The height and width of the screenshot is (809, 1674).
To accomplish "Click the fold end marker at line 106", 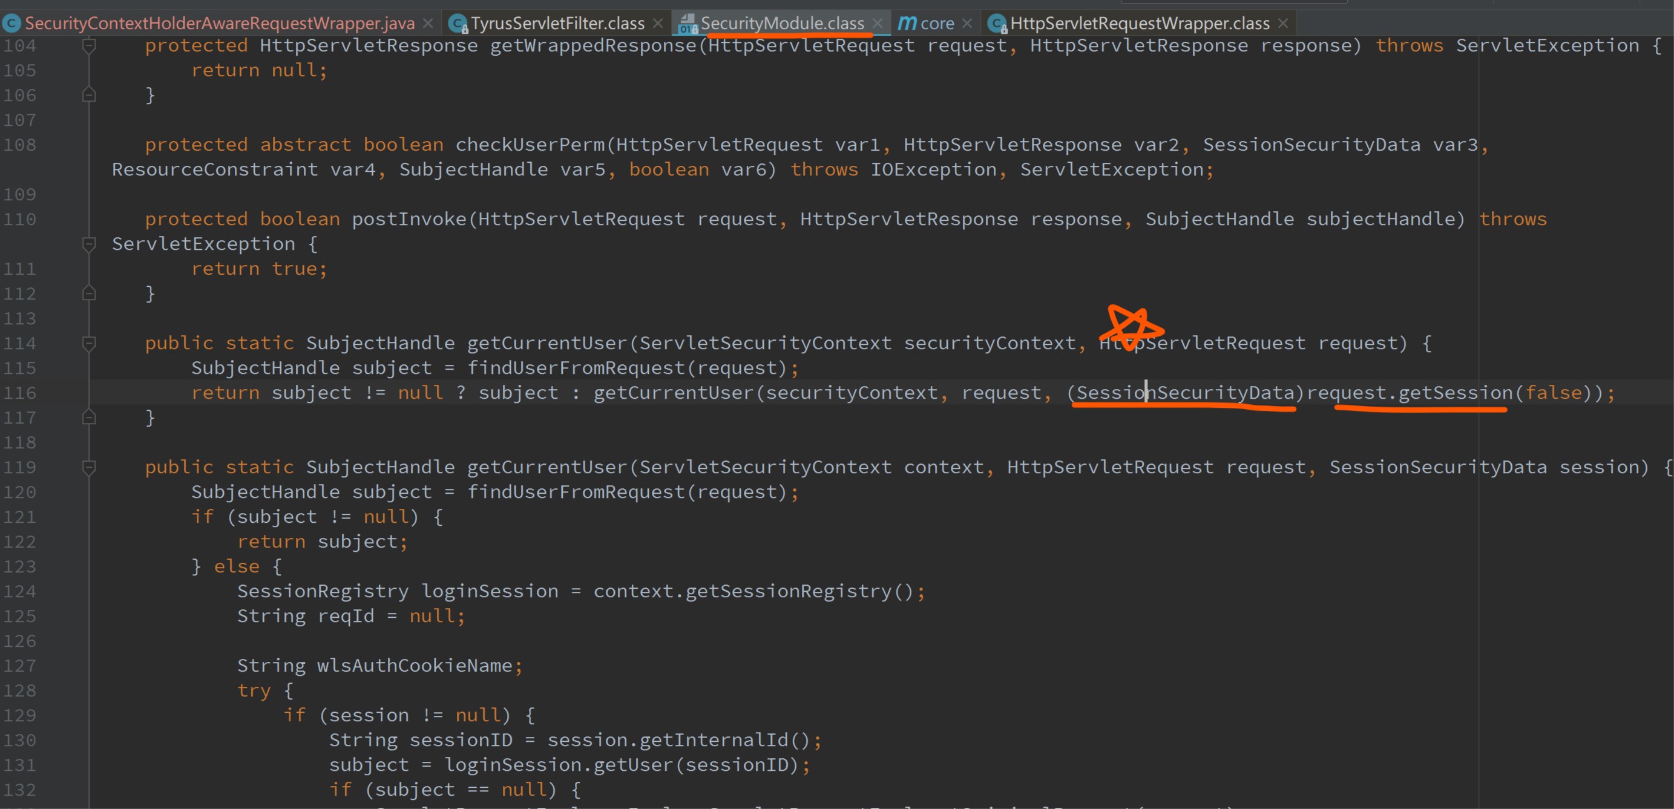I will (89, 96).
